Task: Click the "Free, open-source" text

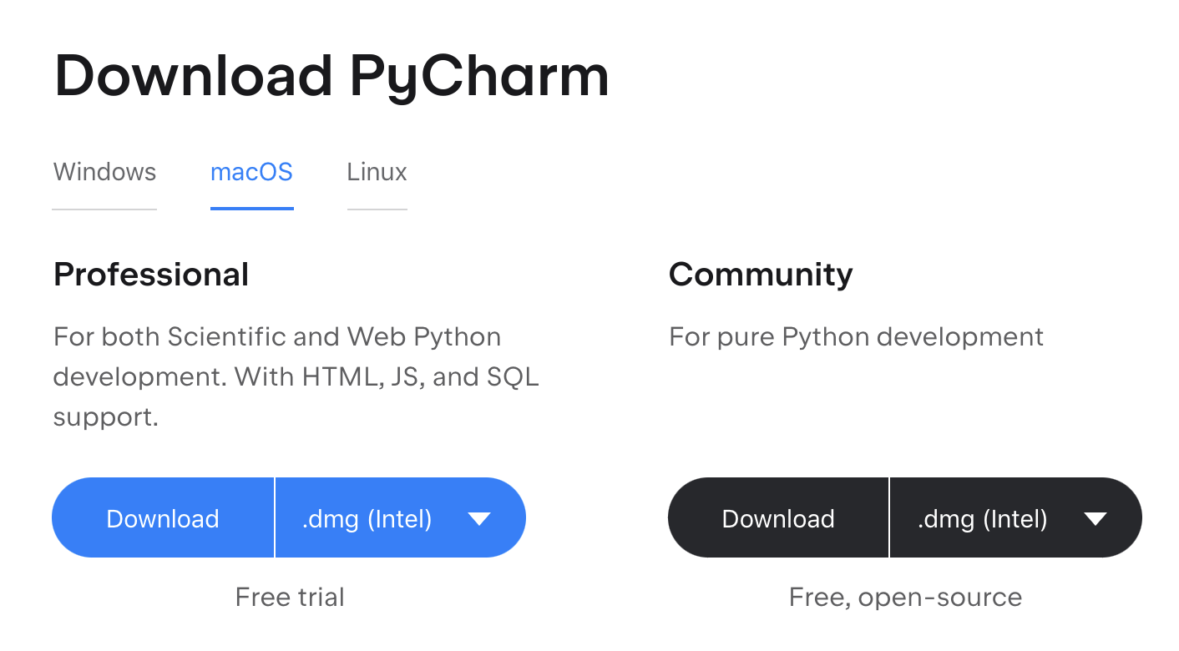Action: click(x=905, y=597)
